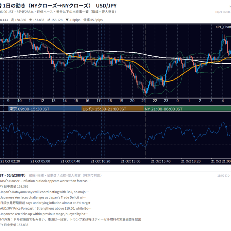Click the 21 Oct 10:20 time label
Viewport: 231px width, 231px height.
coord(101,161)
